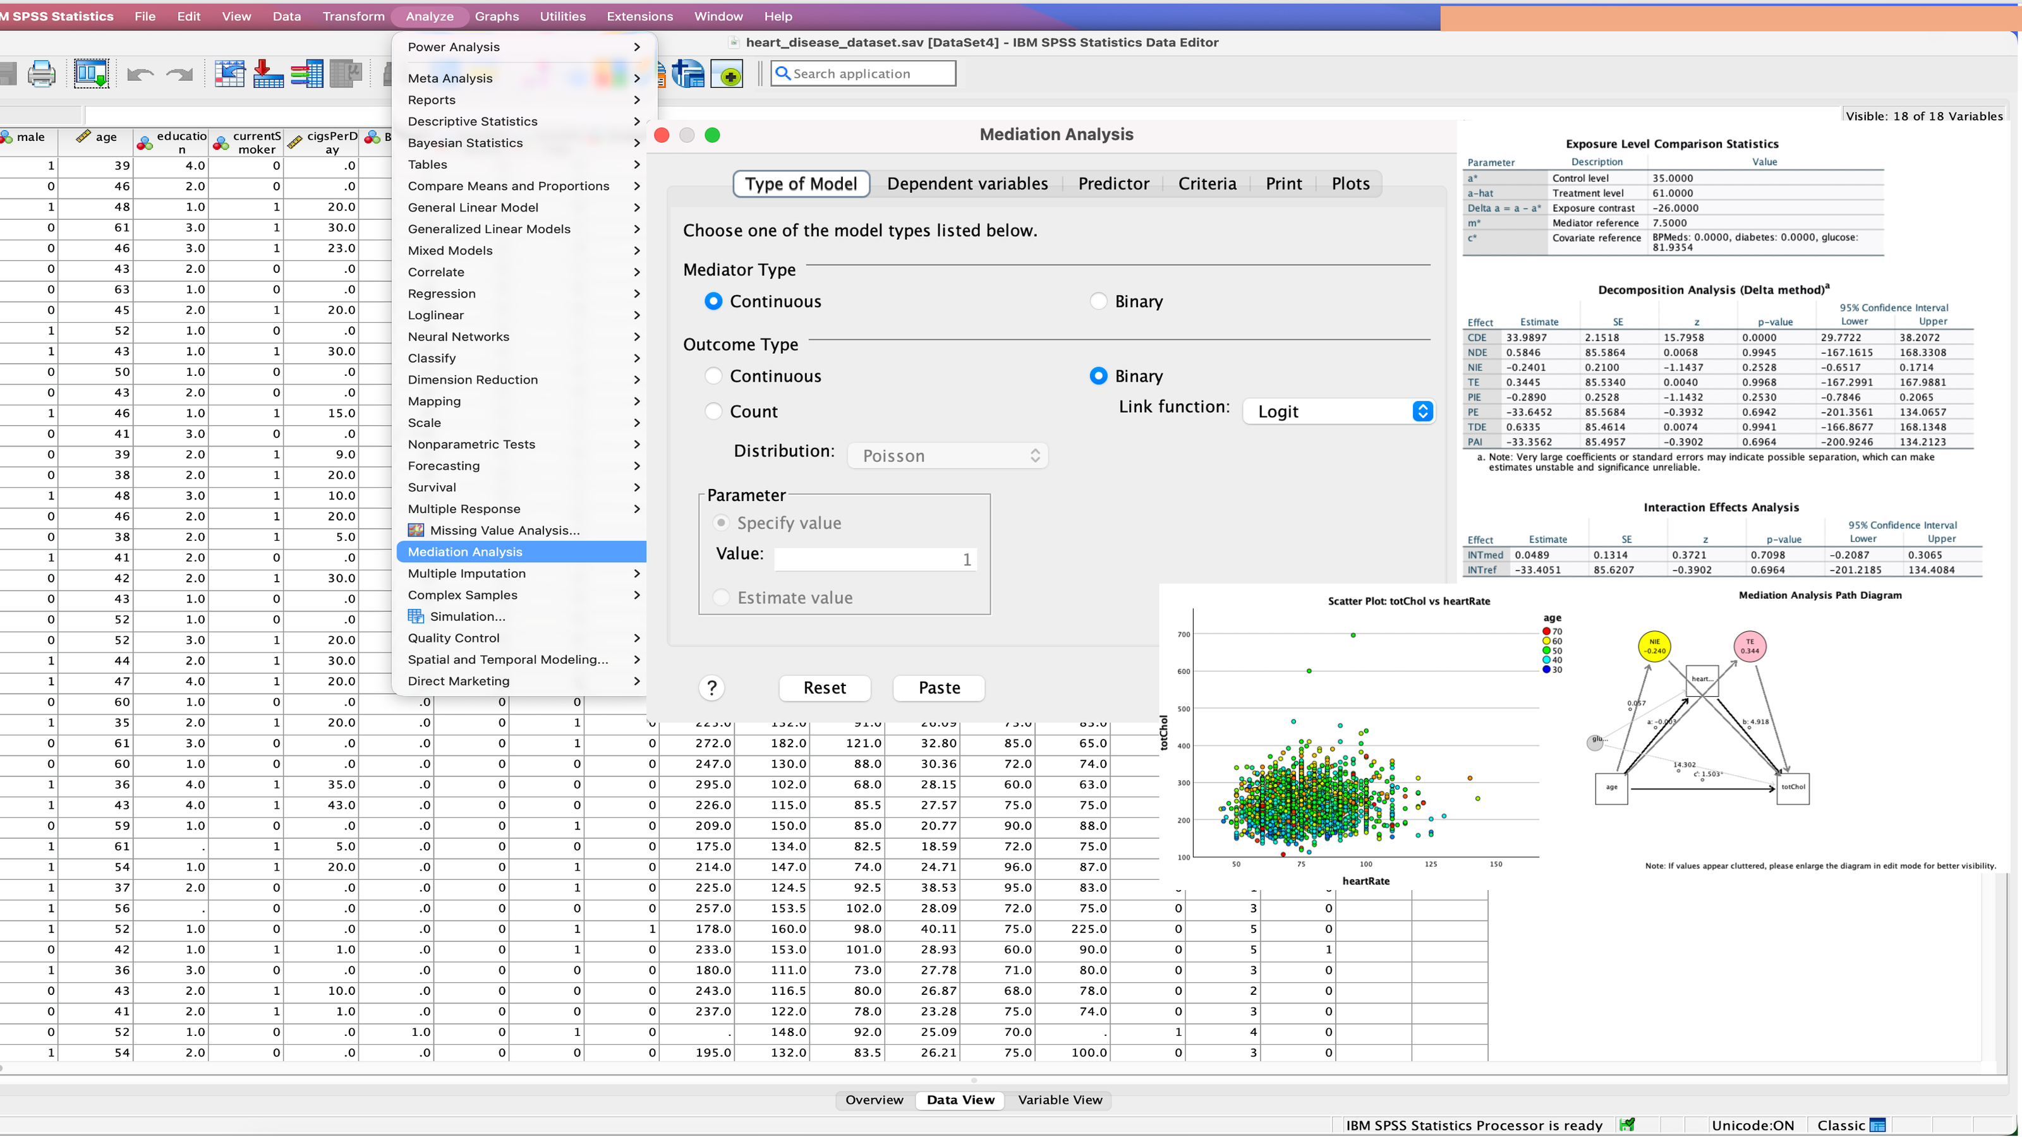Click the ruler icon beside cigsPerDay
The height and width of the screenshot is (1137, 2022).
point(295,143)
